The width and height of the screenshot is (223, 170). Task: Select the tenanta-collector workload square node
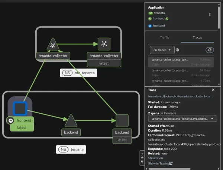104,44
